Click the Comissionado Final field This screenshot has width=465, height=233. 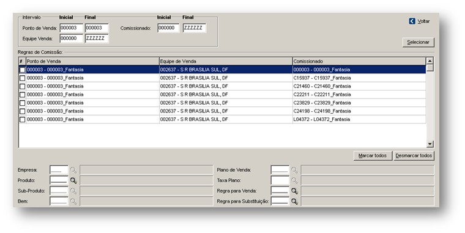pyautogui.click(x=194, y=28)
